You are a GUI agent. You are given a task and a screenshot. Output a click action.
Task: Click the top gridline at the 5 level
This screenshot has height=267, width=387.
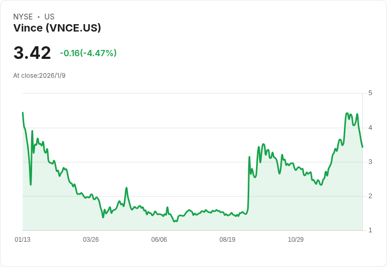coord(192,94)
